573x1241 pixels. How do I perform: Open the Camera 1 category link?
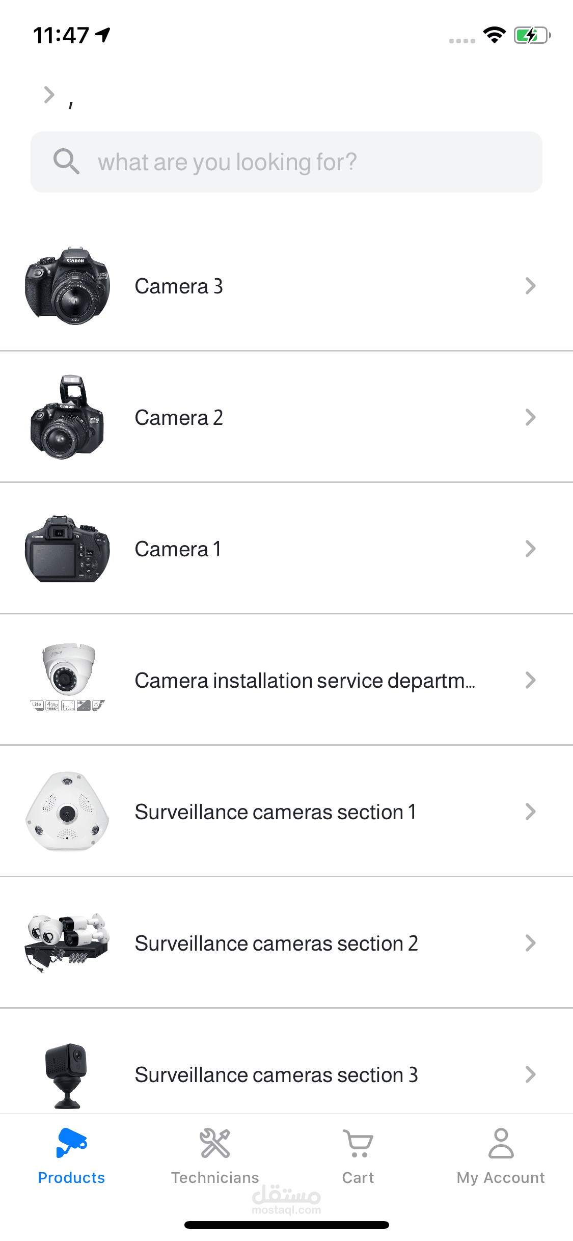point(178,549)
